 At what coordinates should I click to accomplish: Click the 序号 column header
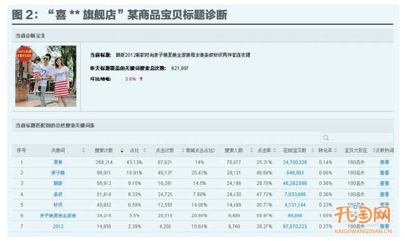21,151
